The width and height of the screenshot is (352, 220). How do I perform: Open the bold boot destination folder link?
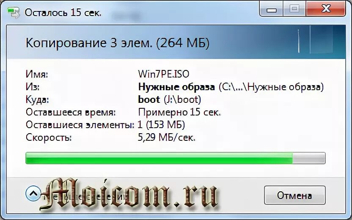coord(149,99)
